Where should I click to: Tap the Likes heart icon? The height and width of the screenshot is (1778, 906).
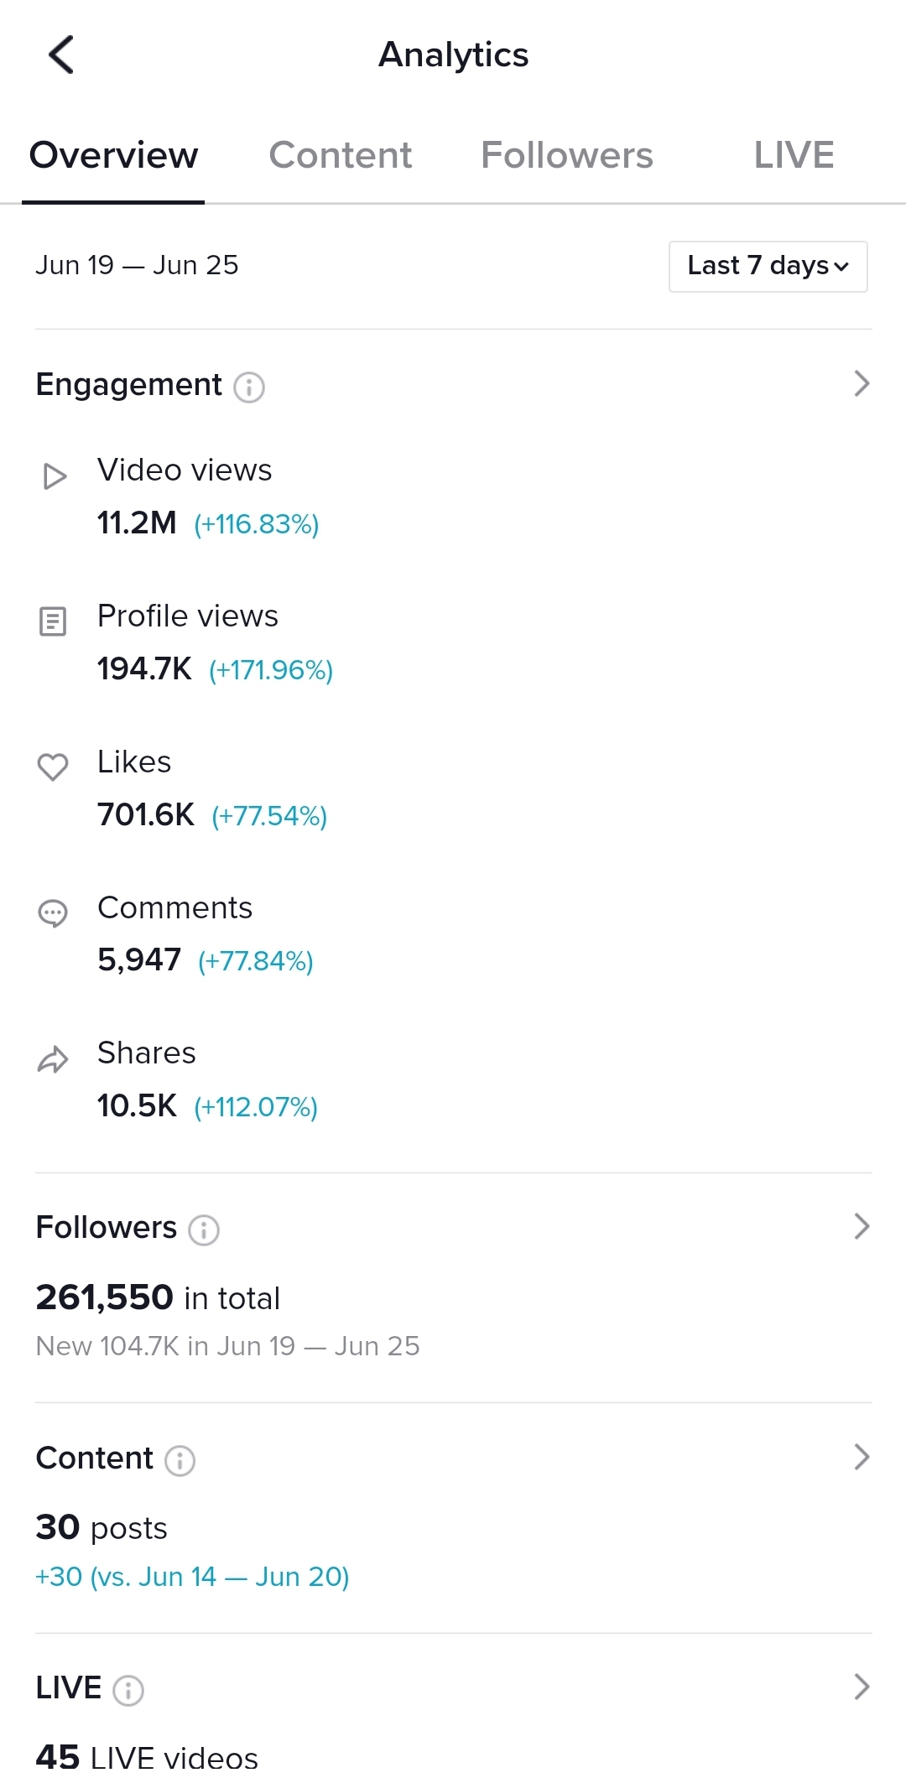click(53, 767)
